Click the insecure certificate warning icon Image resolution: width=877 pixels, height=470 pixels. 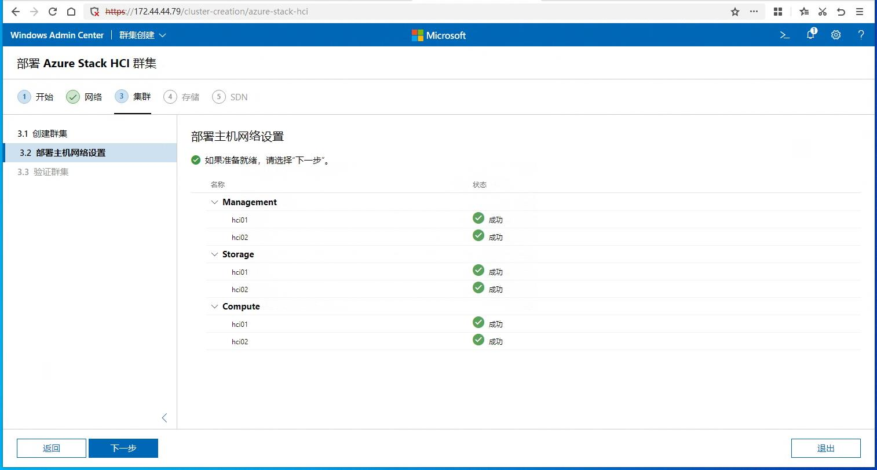95,12
